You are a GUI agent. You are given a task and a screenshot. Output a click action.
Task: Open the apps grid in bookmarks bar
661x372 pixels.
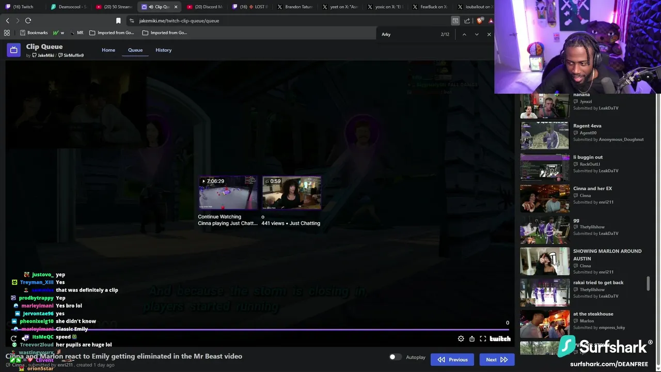(x=7, y=33)
